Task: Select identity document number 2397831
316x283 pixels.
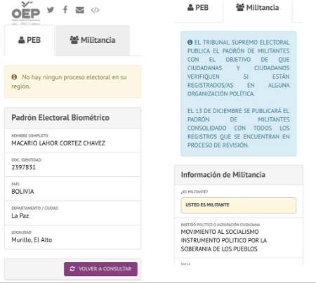Action: 23,167
